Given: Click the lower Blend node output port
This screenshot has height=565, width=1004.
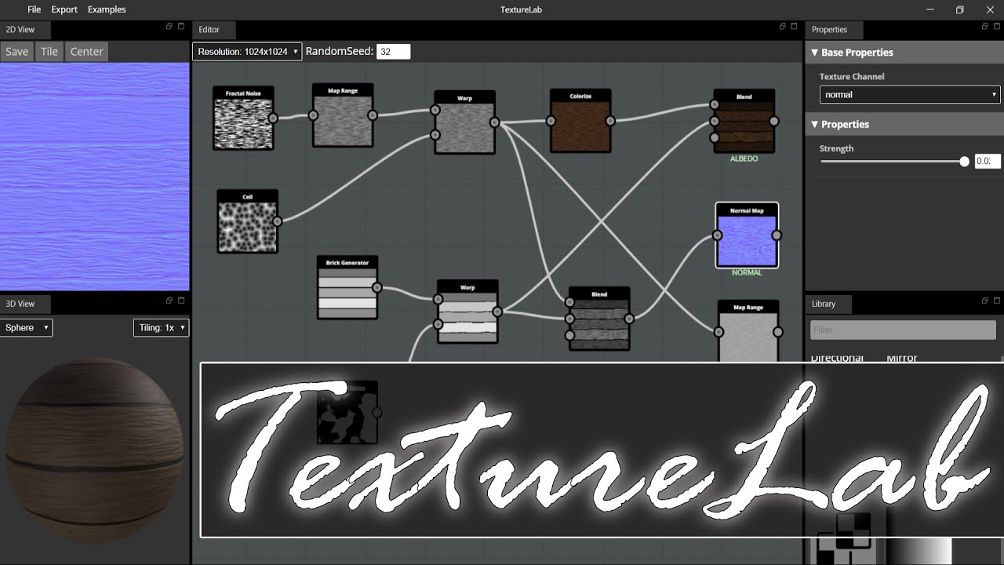Looking at the screenshot, I should (629, 319).
